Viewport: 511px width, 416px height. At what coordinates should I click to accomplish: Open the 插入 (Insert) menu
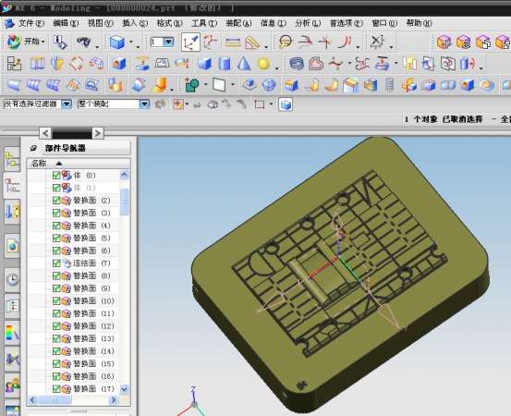point(135,23)
